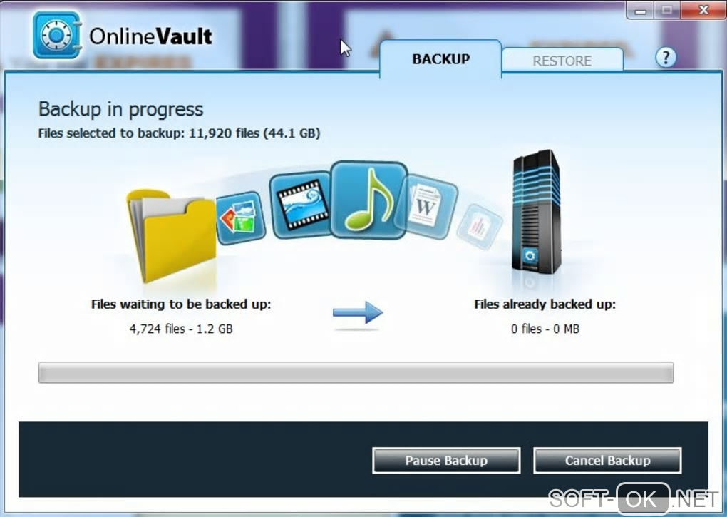Click the '4,724 files - 1.2 GB' value
The height and width of the screenshot is (517, 727).
[x=181, y=329]
